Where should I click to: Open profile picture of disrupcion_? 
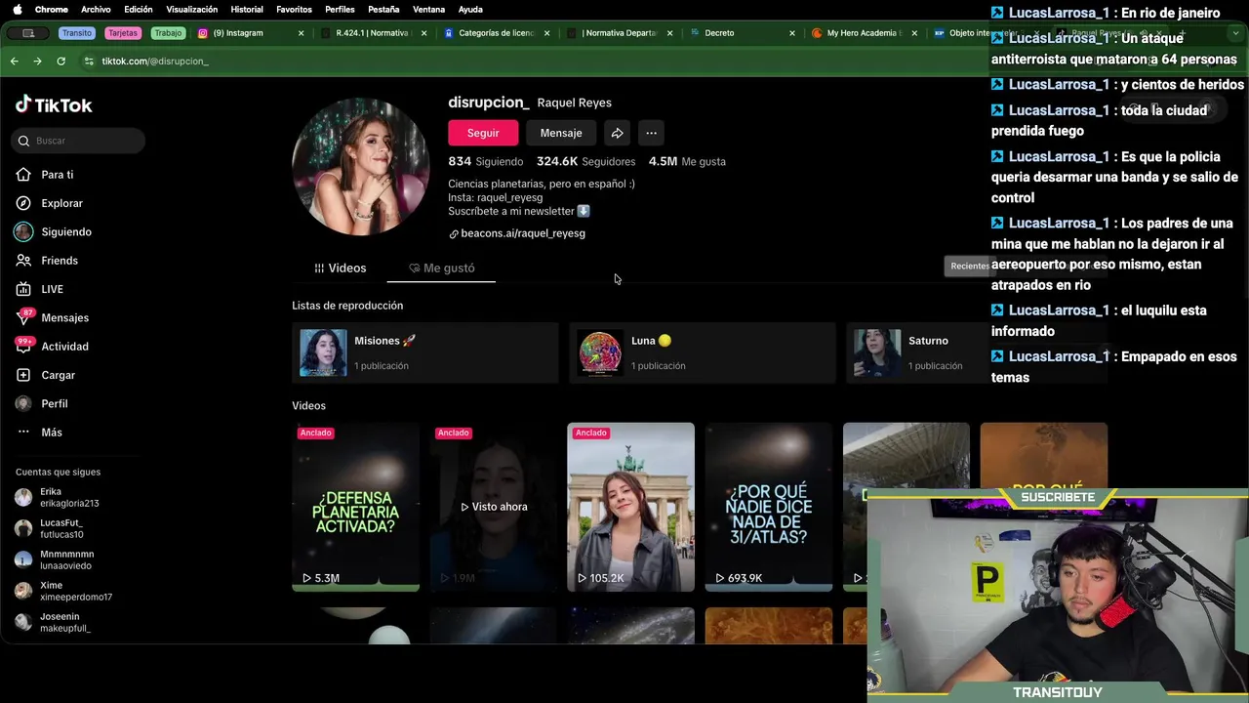361,166
